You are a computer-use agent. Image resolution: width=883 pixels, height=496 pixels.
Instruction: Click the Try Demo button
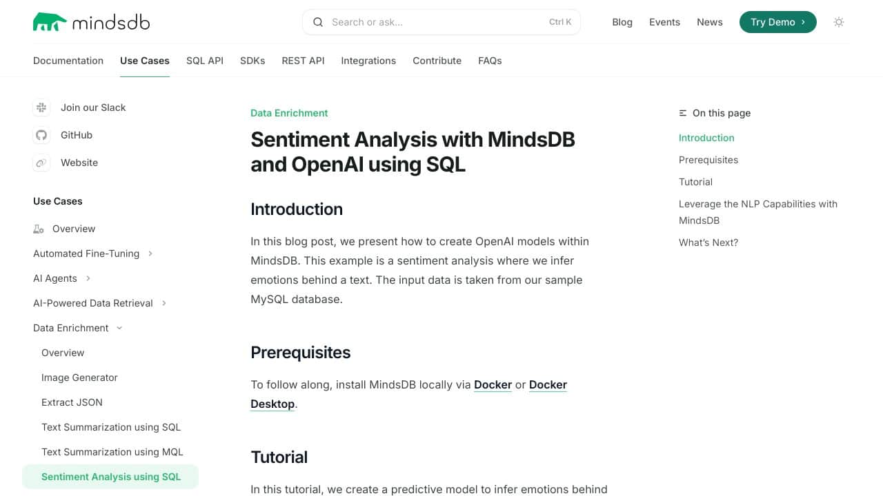[x=778, y=22]
